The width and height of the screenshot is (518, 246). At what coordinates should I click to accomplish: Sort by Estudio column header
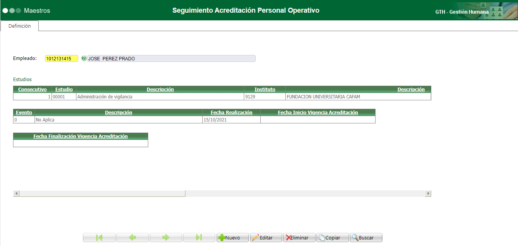click(64, 90)
